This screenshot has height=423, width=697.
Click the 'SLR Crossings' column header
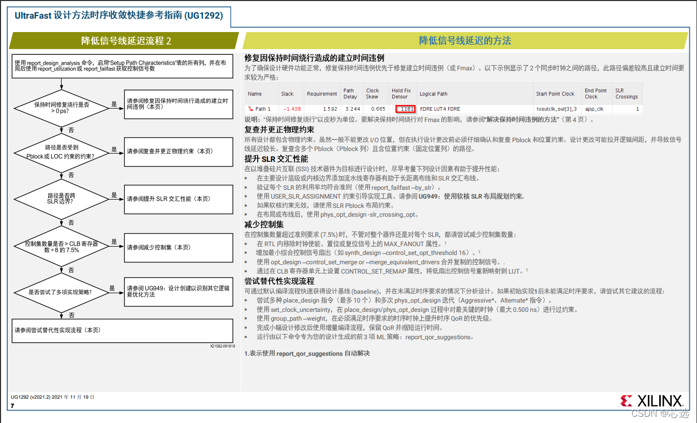coord(626,94)
